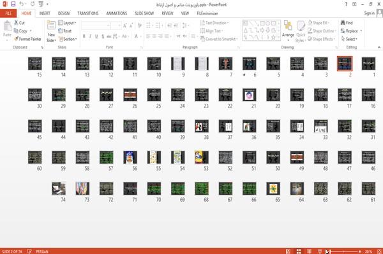
Task: Open the Arrange menu
Action: (x=289, y=31)
